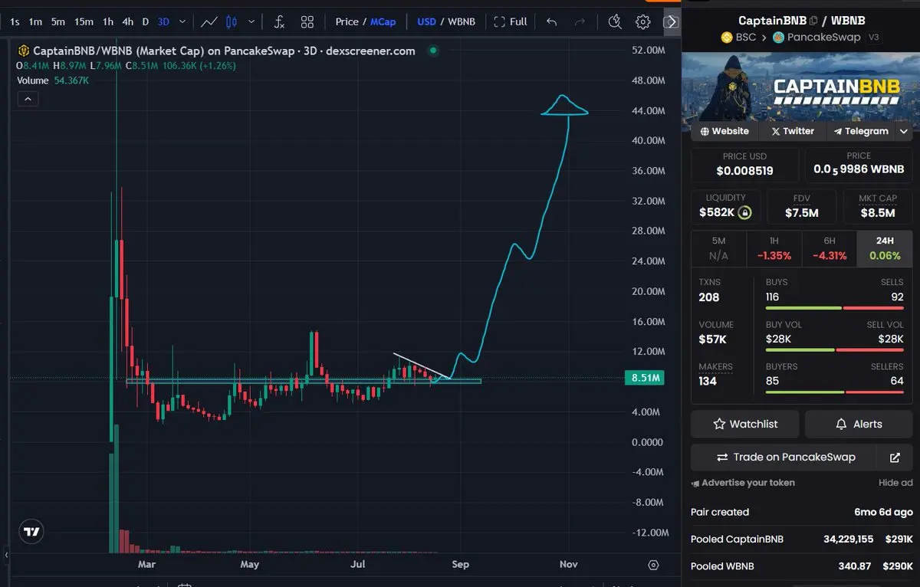Expand the chart style dropdown chevron
The height and width of the screenshot is (587, 920).
pyautogui.click(x=251, y=21)
